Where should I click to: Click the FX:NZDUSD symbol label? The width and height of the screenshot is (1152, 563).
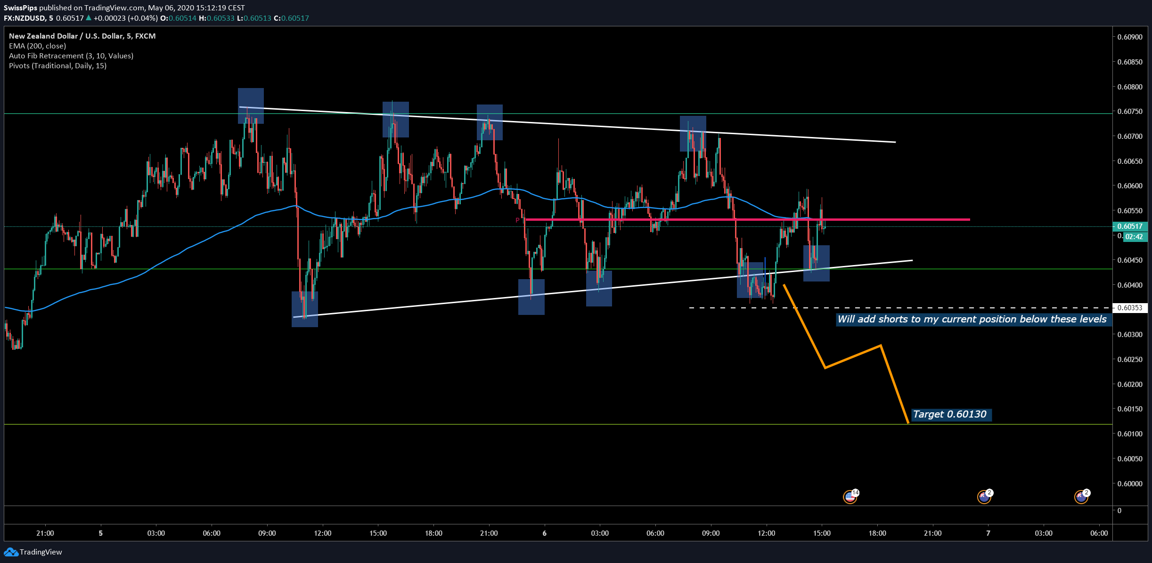pyautogui.click(x=25, y=18)
